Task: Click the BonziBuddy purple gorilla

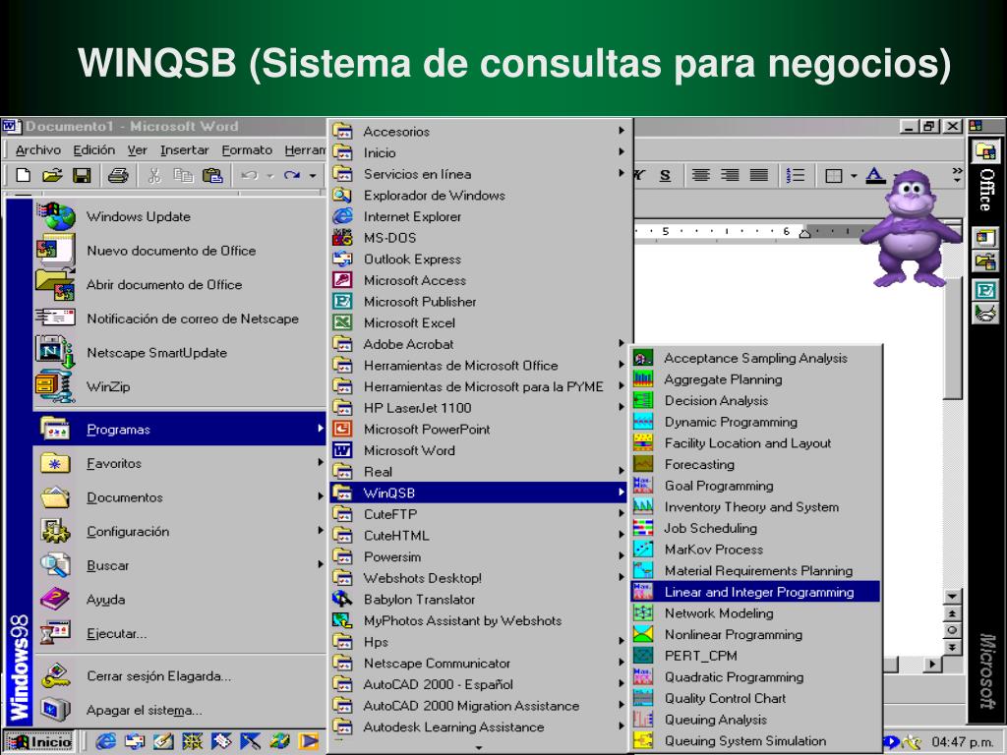Action: (911, 228)
